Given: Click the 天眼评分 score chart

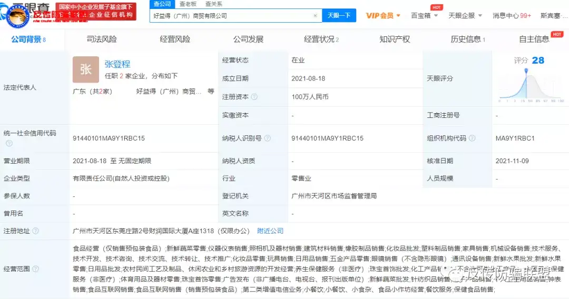Looking at the screenshot, I should 531,84.
